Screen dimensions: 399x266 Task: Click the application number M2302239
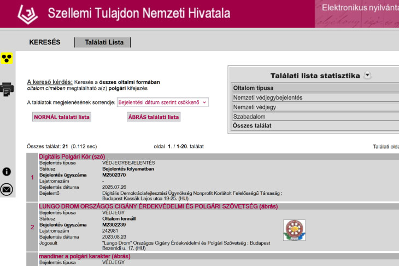pos(114,225)
